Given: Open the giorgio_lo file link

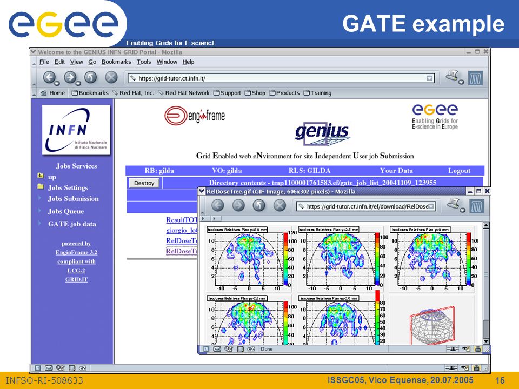Looking at the screenshot, I should click(182, 230).
